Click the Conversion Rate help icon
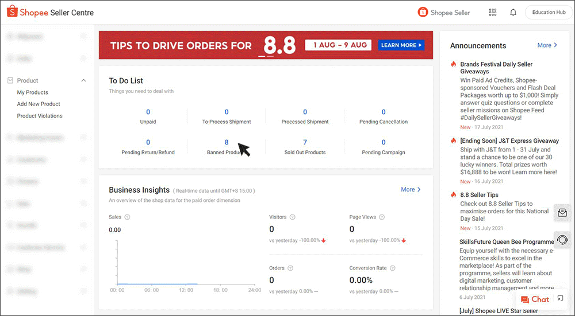This screenshot has height=316, width=575. (x=393, y=268)
